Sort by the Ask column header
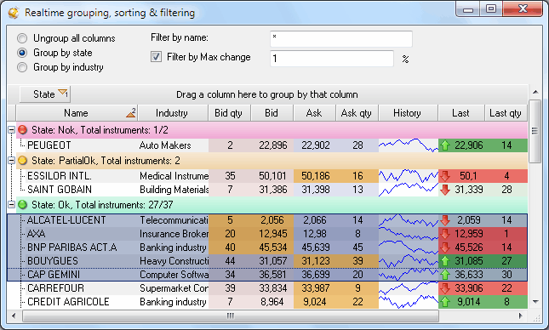The height and width of the screenshot is (330, 549). coord(315,113)
